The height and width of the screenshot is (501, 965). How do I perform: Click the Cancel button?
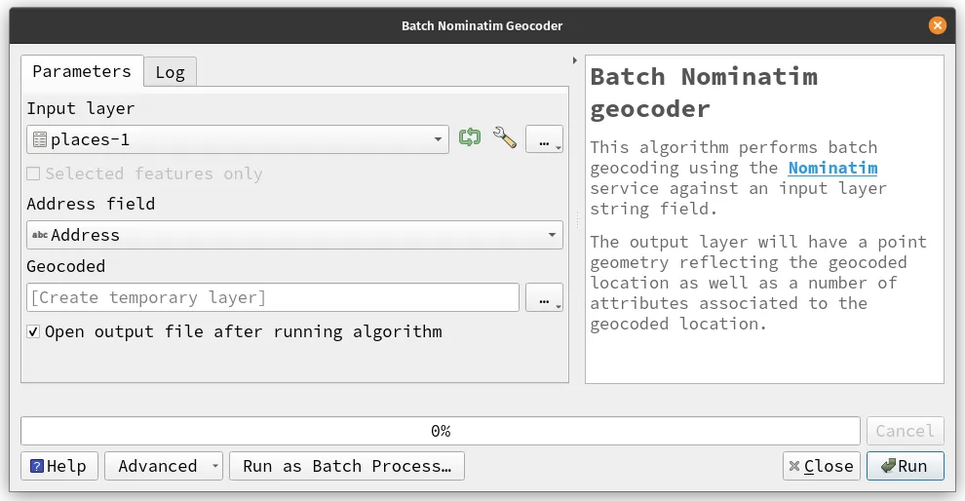tap(905, 431)
